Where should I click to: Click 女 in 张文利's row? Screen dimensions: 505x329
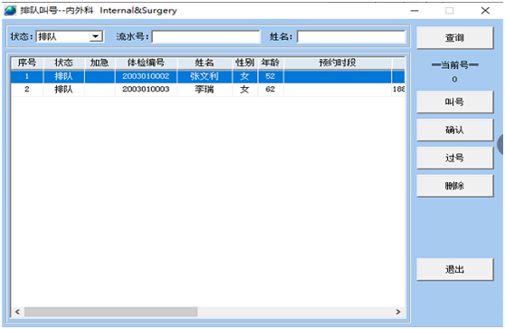tap(244, 76)
